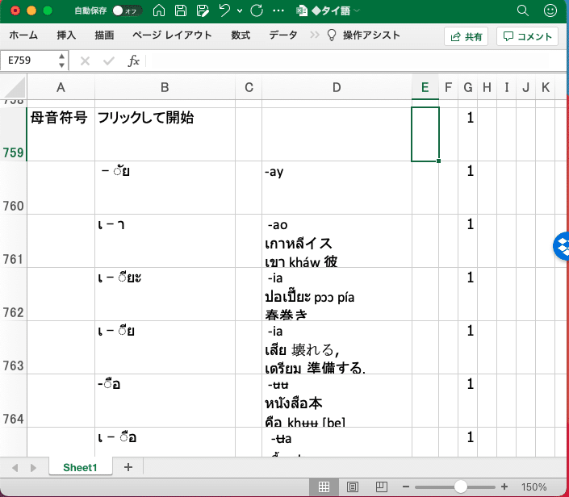This screenshot has width=569, height=497.
Task: Click the zoom in plus button
Action: click(x=504, y=487)
